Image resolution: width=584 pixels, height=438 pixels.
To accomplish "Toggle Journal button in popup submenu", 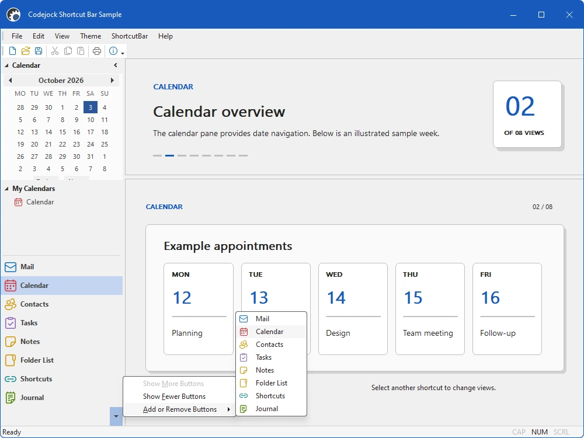I will 271,409.
